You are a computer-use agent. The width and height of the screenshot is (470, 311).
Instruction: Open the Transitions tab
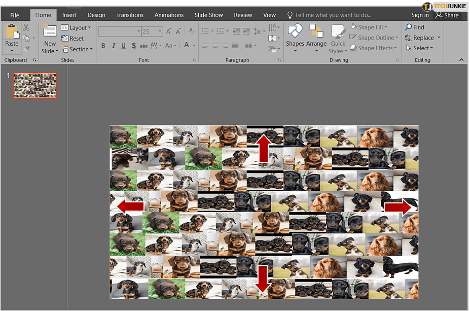pyautogui.click(x=130, y=15)
